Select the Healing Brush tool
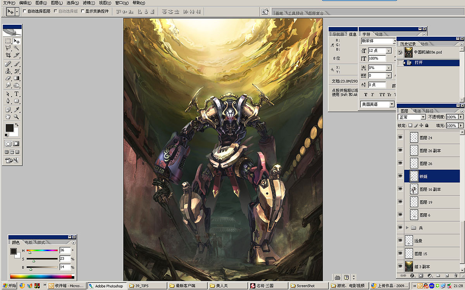 tap(8, 64)
